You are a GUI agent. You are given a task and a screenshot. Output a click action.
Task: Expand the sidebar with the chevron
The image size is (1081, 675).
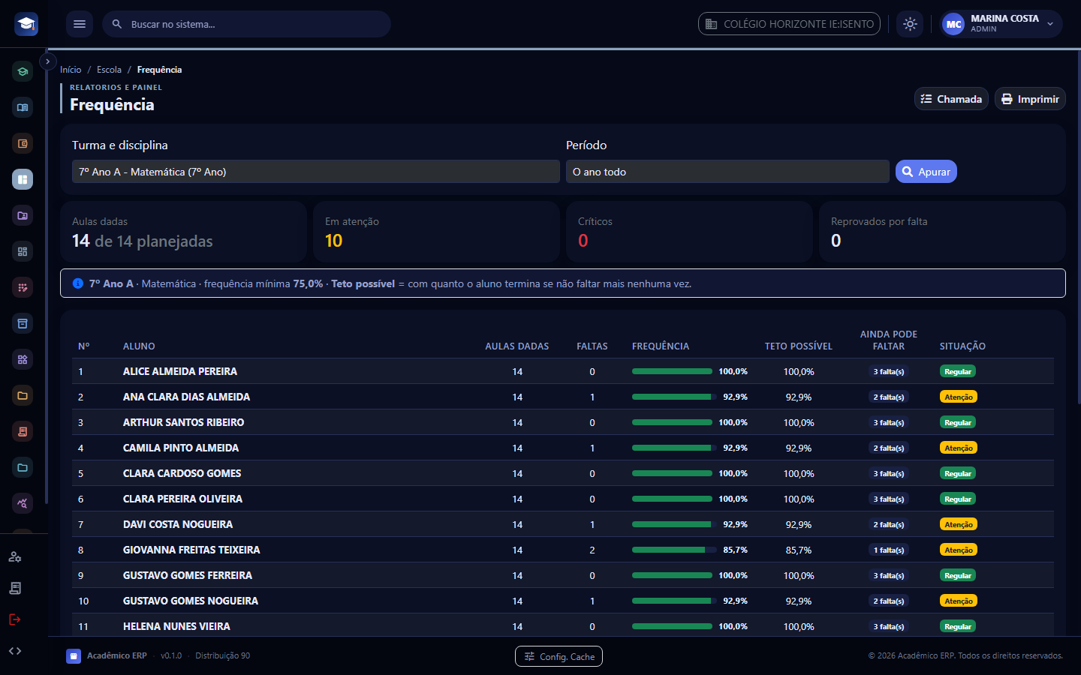tap(48, 61)
